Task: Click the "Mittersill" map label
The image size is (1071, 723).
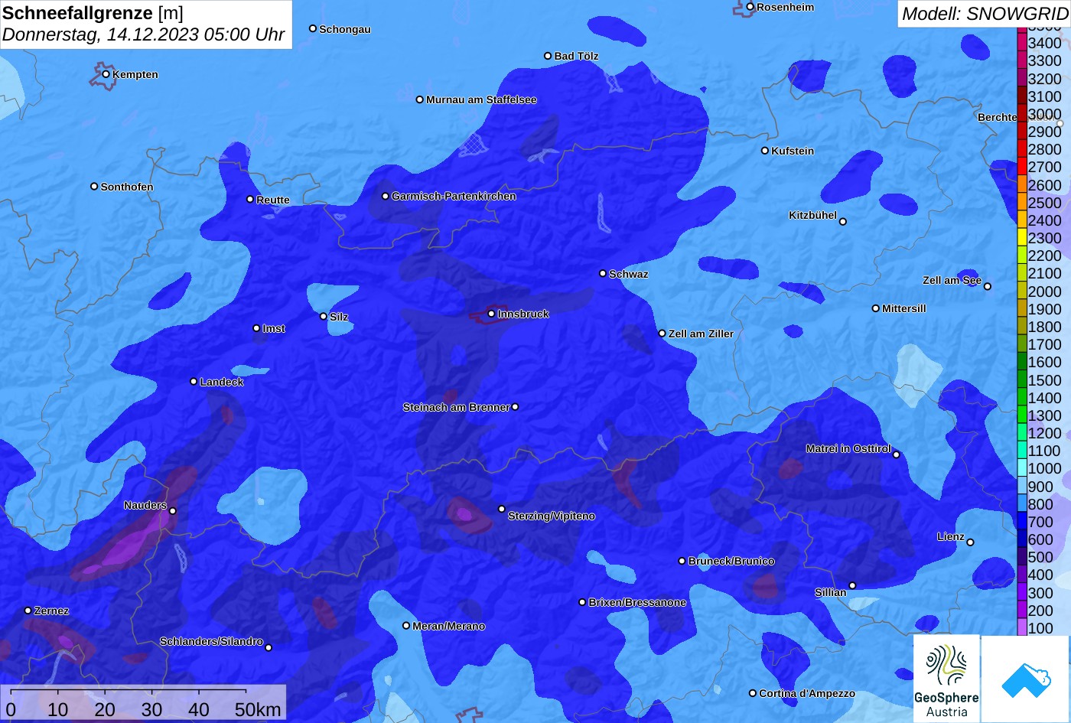Action: pos(904,308)
